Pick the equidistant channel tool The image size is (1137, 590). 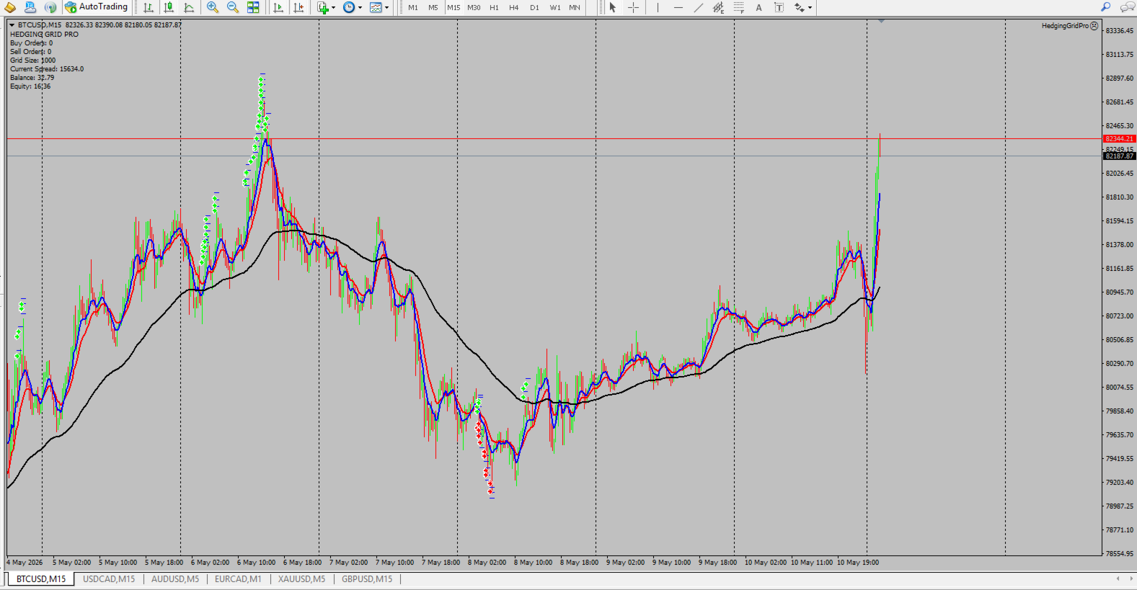(718, 7)
